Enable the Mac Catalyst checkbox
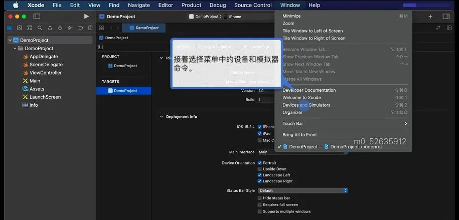The width and height of the screenshot is (459, 220). pyautogui.click(x=259, y=140)
